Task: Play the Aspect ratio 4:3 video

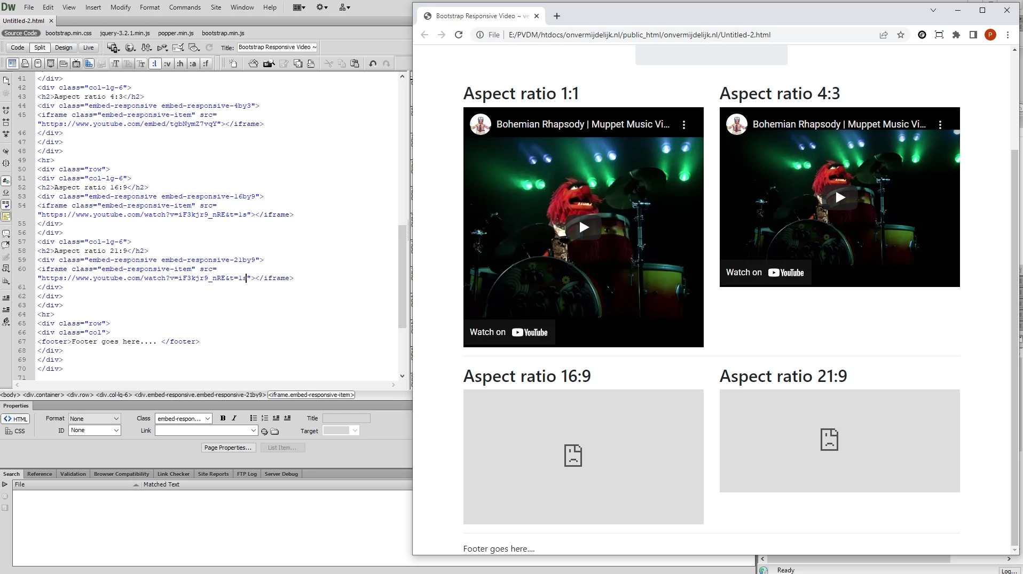Action: (x=840, y=197)
